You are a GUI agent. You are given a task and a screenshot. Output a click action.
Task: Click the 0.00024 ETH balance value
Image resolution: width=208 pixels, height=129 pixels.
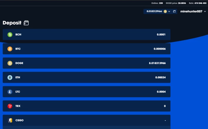[161, 77]
